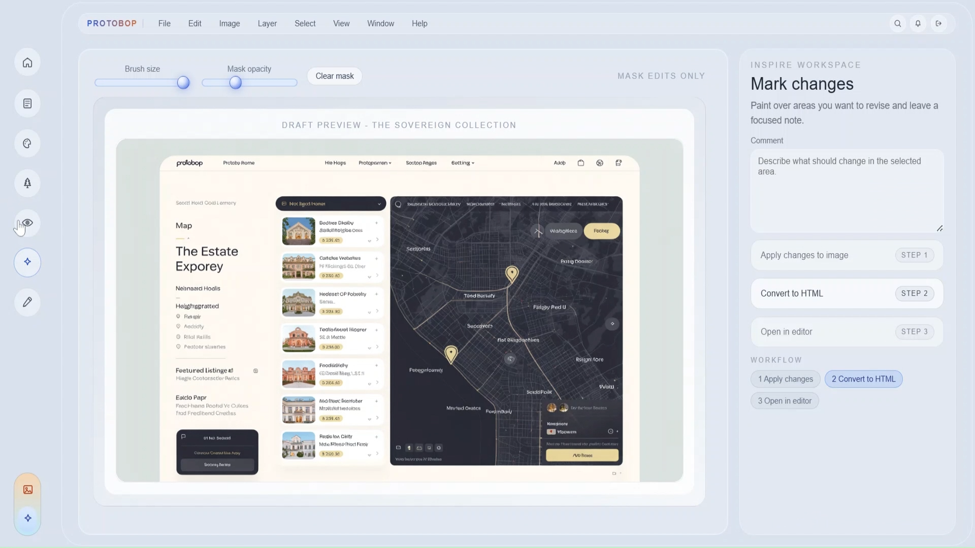Open the Window menu
Image resolution: width=975 pixels, height=548 pixels.
point(380,24)
